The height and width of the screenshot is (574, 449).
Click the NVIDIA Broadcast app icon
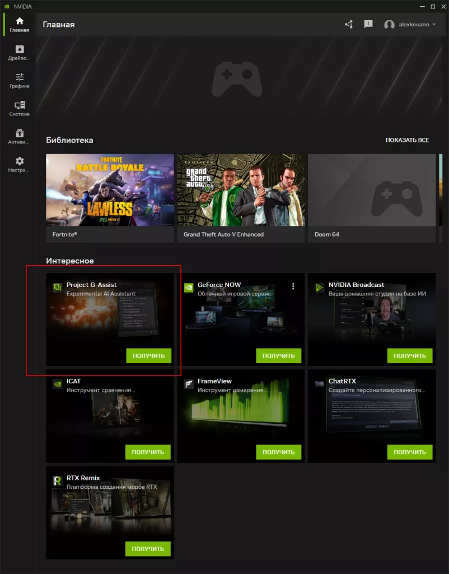point(319,288)
